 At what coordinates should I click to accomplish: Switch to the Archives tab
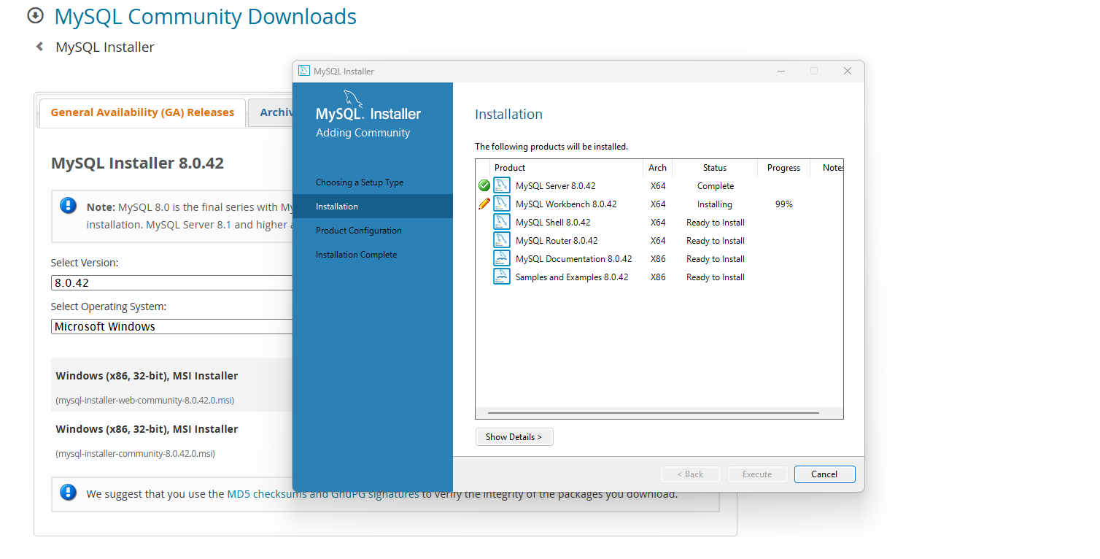coord(271,112)
